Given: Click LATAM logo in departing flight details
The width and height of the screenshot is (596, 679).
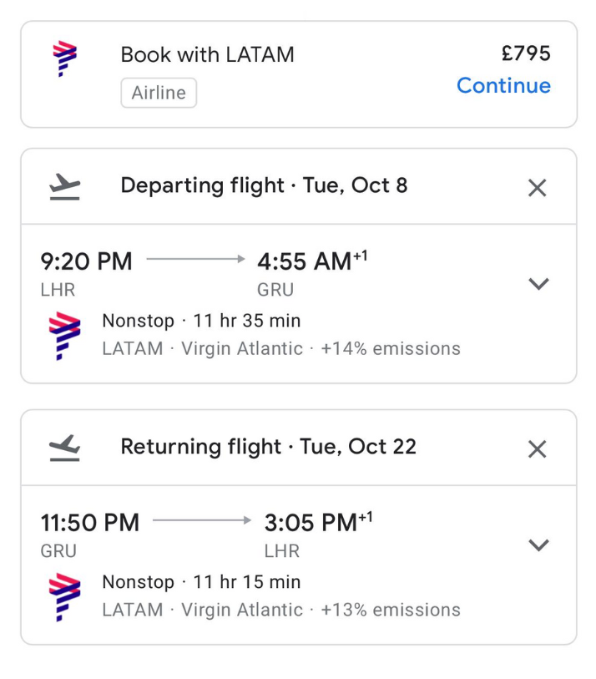Looking at the screenshot, I should pyautogui.click(x=65, y=334).
